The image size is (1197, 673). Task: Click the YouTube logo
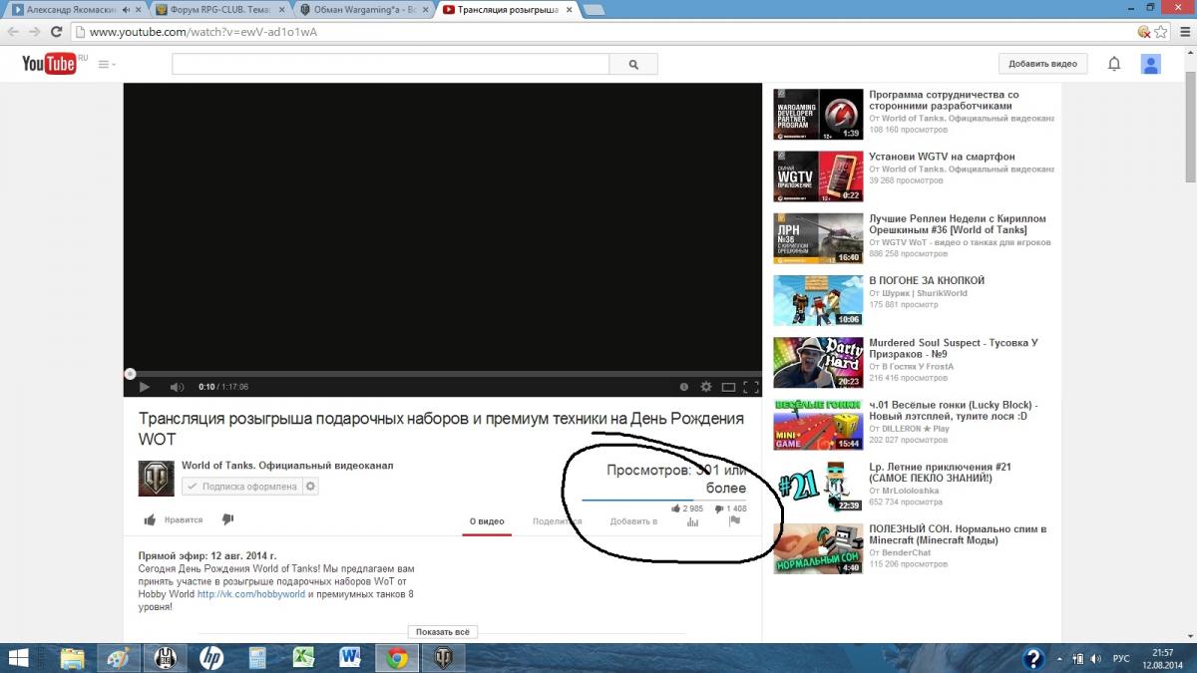coord(50,64)
